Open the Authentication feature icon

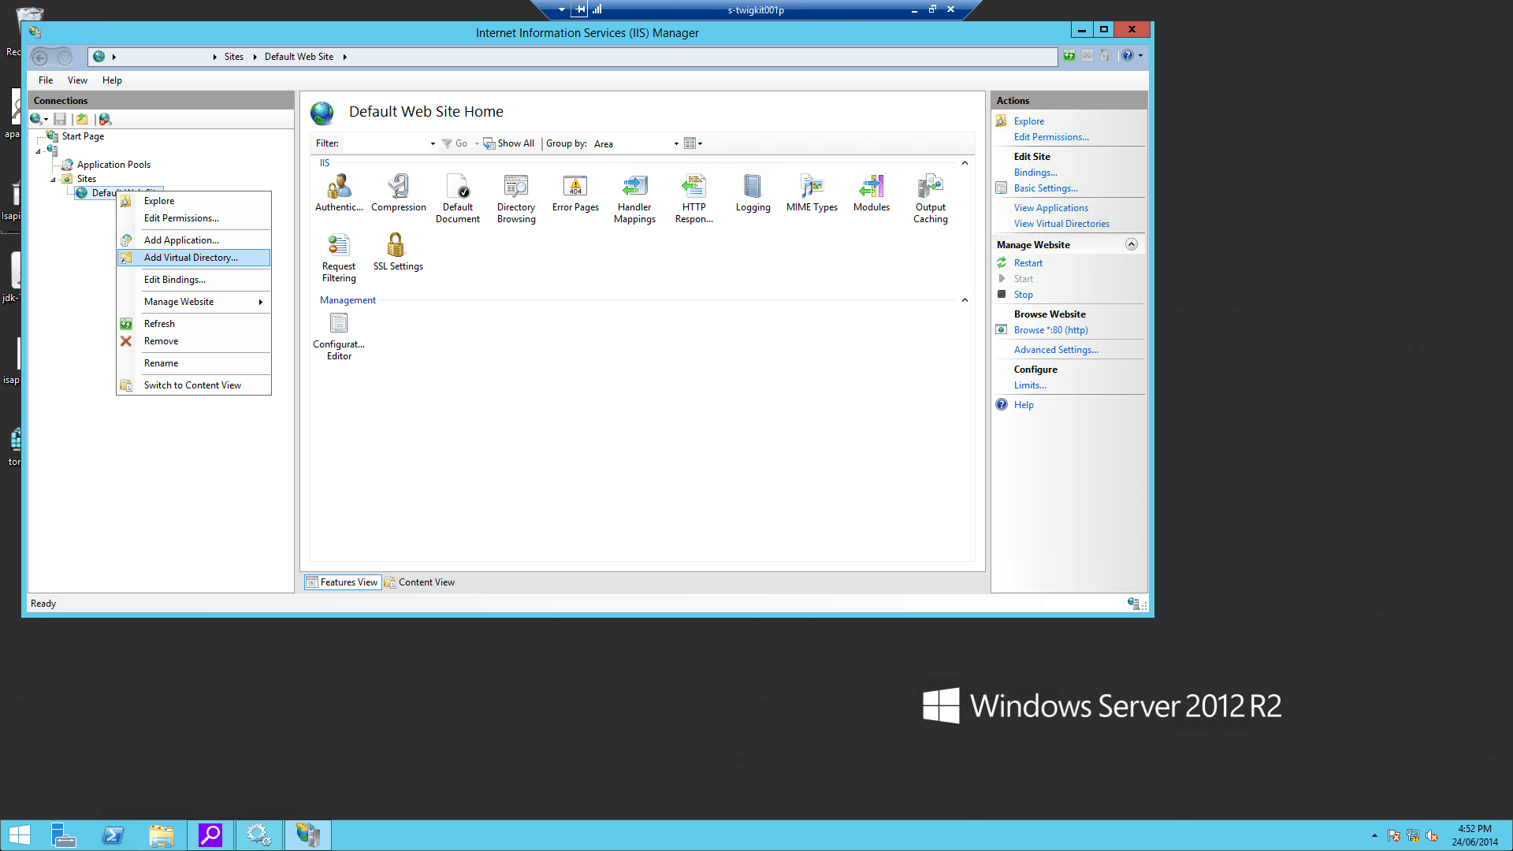tap(339, 193)
